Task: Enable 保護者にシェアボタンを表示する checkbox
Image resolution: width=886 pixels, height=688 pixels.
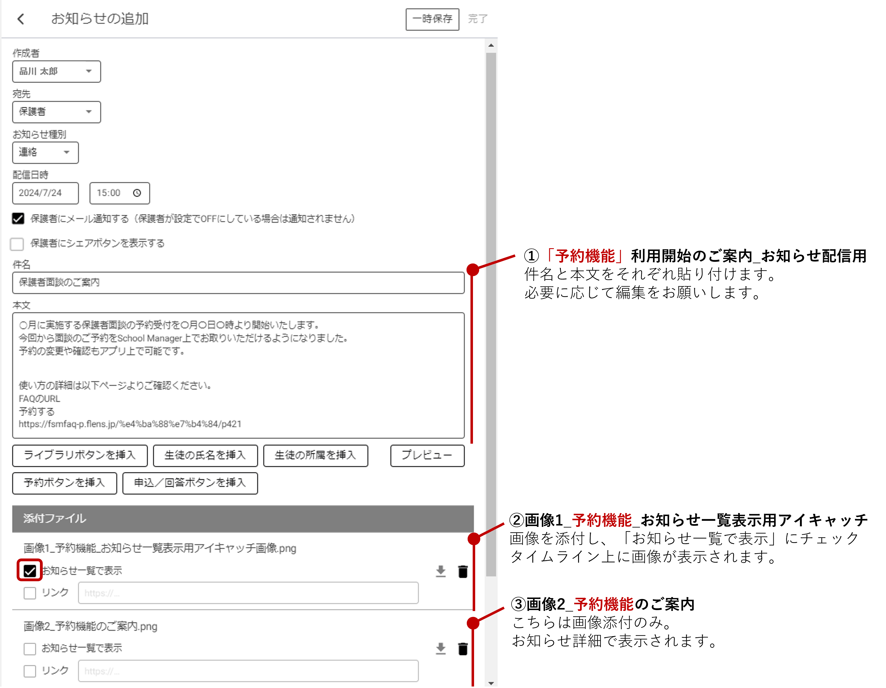Action: 17,244
